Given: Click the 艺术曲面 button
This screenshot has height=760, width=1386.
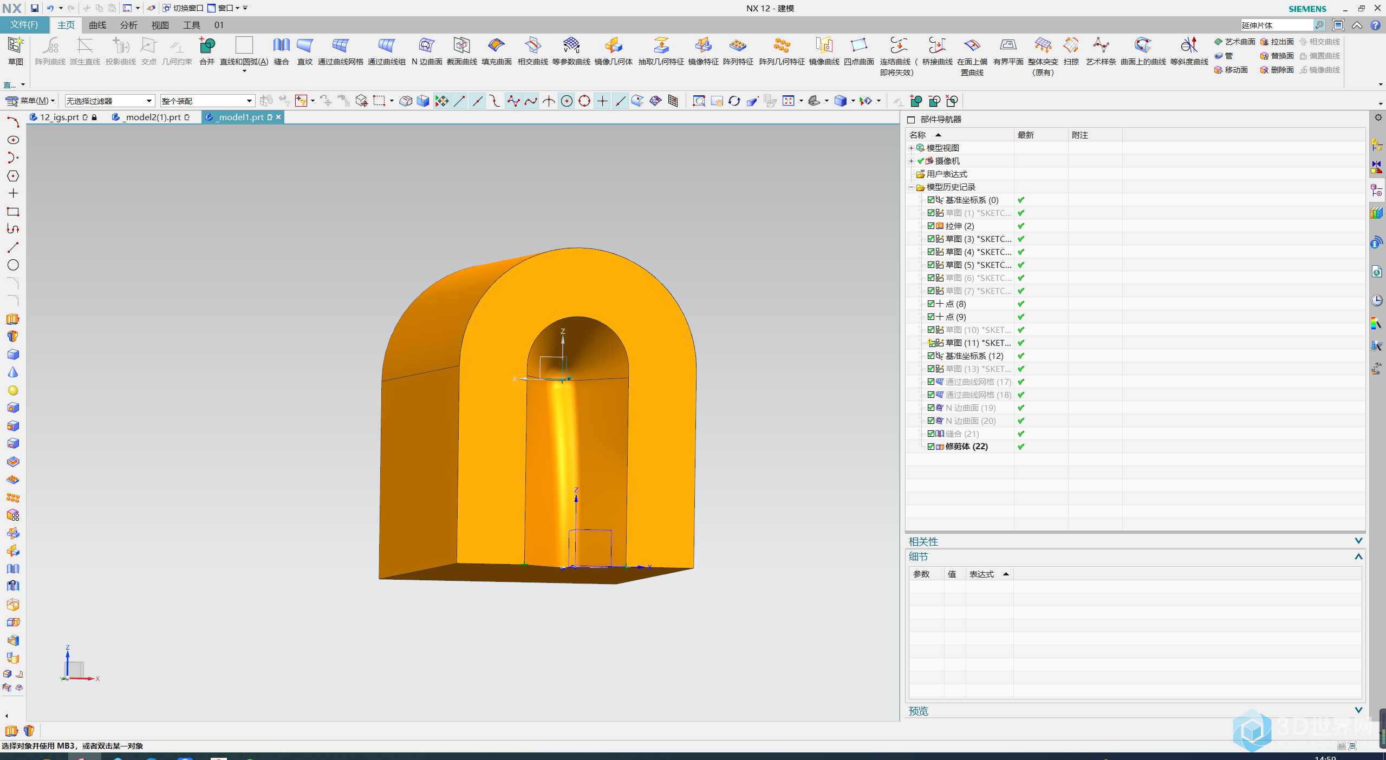Looking at the screenshot, I should [x=1235, y=42].
